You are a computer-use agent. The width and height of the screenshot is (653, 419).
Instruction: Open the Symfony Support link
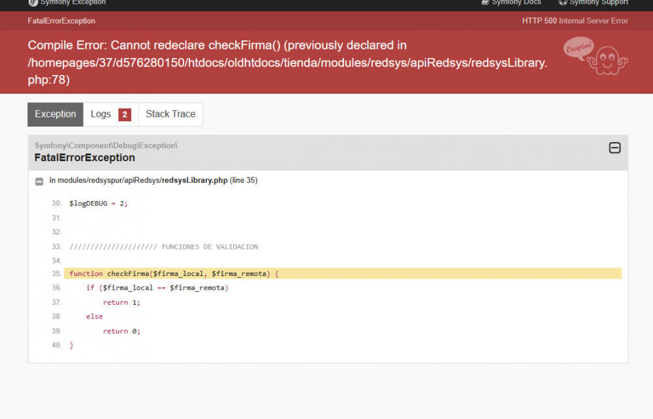click(594, 3)
